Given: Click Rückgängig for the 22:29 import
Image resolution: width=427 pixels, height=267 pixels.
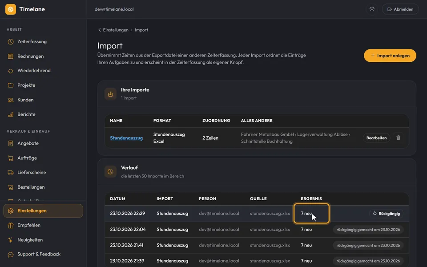Looking at the screenshot, I should [387, 214].
